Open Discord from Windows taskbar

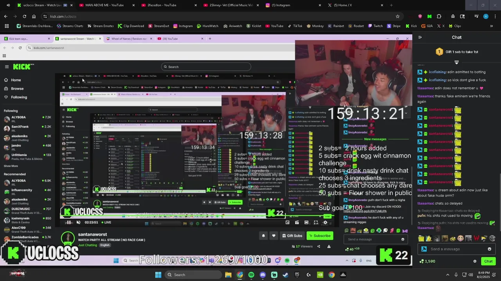(263, 275)
